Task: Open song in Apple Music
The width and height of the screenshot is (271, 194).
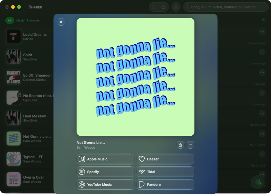Action: coord(105,159)
